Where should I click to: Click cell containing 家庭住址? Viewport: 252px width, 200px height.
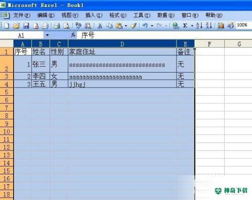click(x=122, y=52)
